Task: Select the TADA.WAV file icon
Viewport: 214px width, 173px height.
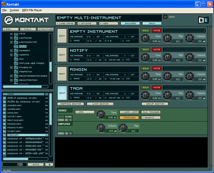Action: [x=5, y=135]
